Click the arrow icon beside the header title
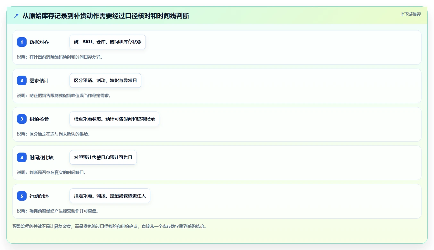This screenshot has height=250, width=434. 16,16
